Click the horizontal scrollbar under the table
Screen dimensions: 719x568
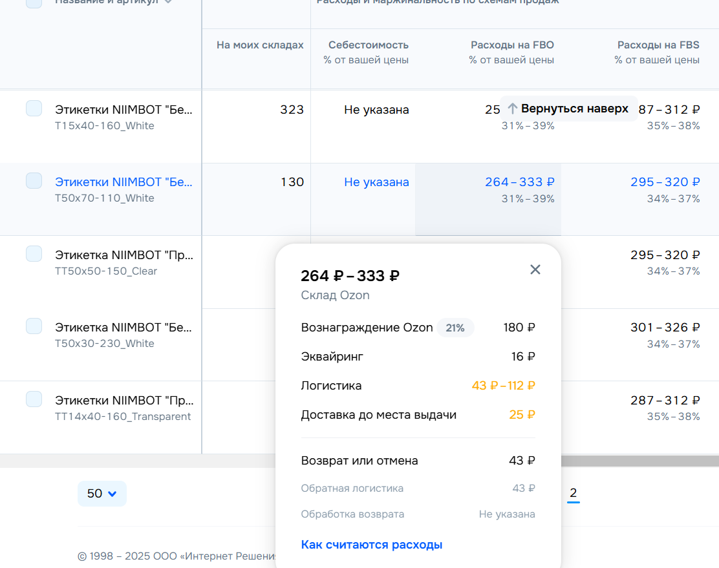pos(639,461)
